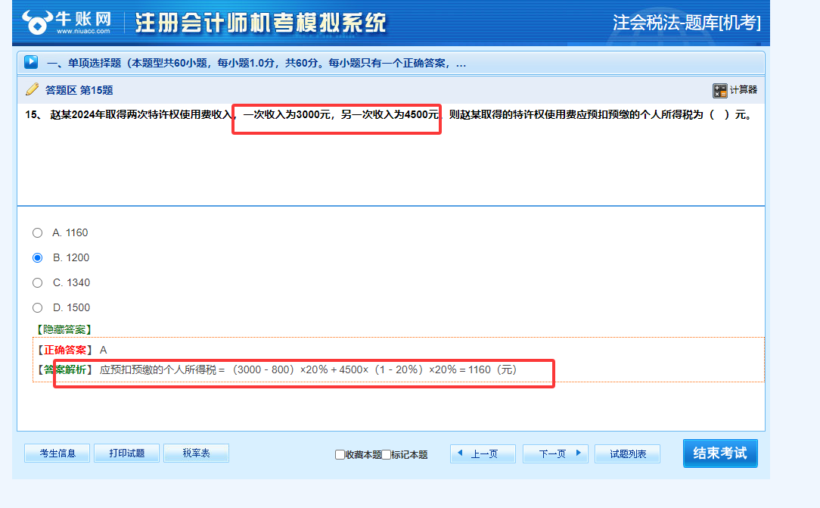The image size is (820, 508).
Task: Check the 标记本题 checkbox
Action: click(386, 454)
